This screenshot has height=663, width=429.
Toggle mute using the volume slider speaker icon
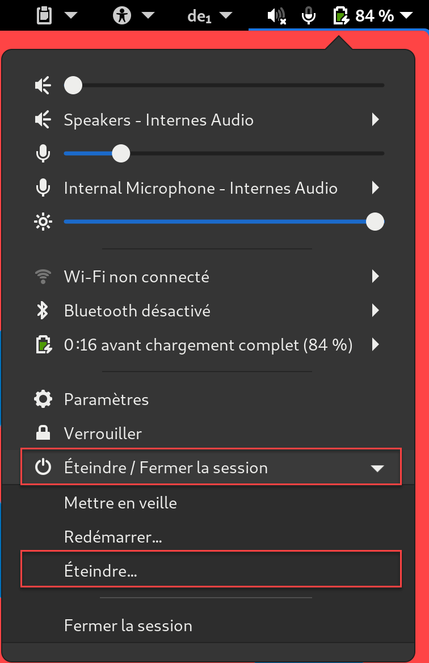[43, 86]
